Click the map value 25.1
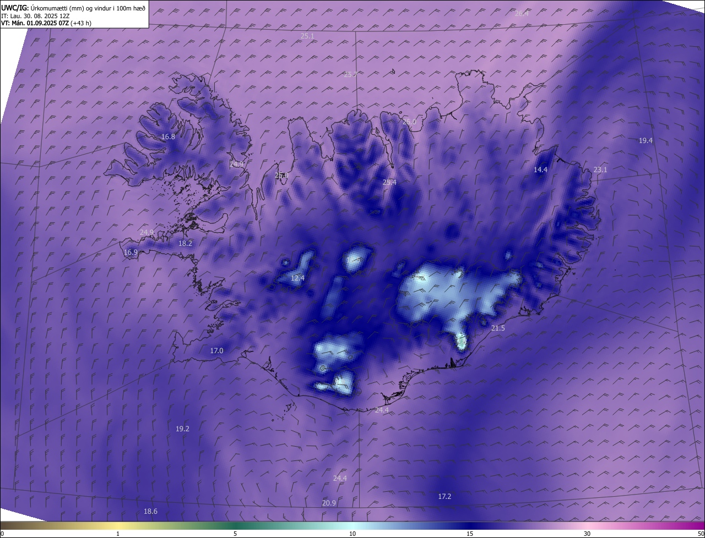 pos(307,36)
